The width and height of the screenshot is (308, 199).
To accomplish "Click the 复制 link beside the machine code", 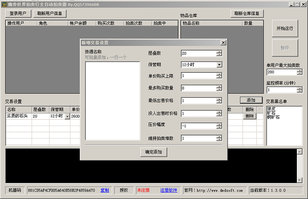I will coord(105,190).
